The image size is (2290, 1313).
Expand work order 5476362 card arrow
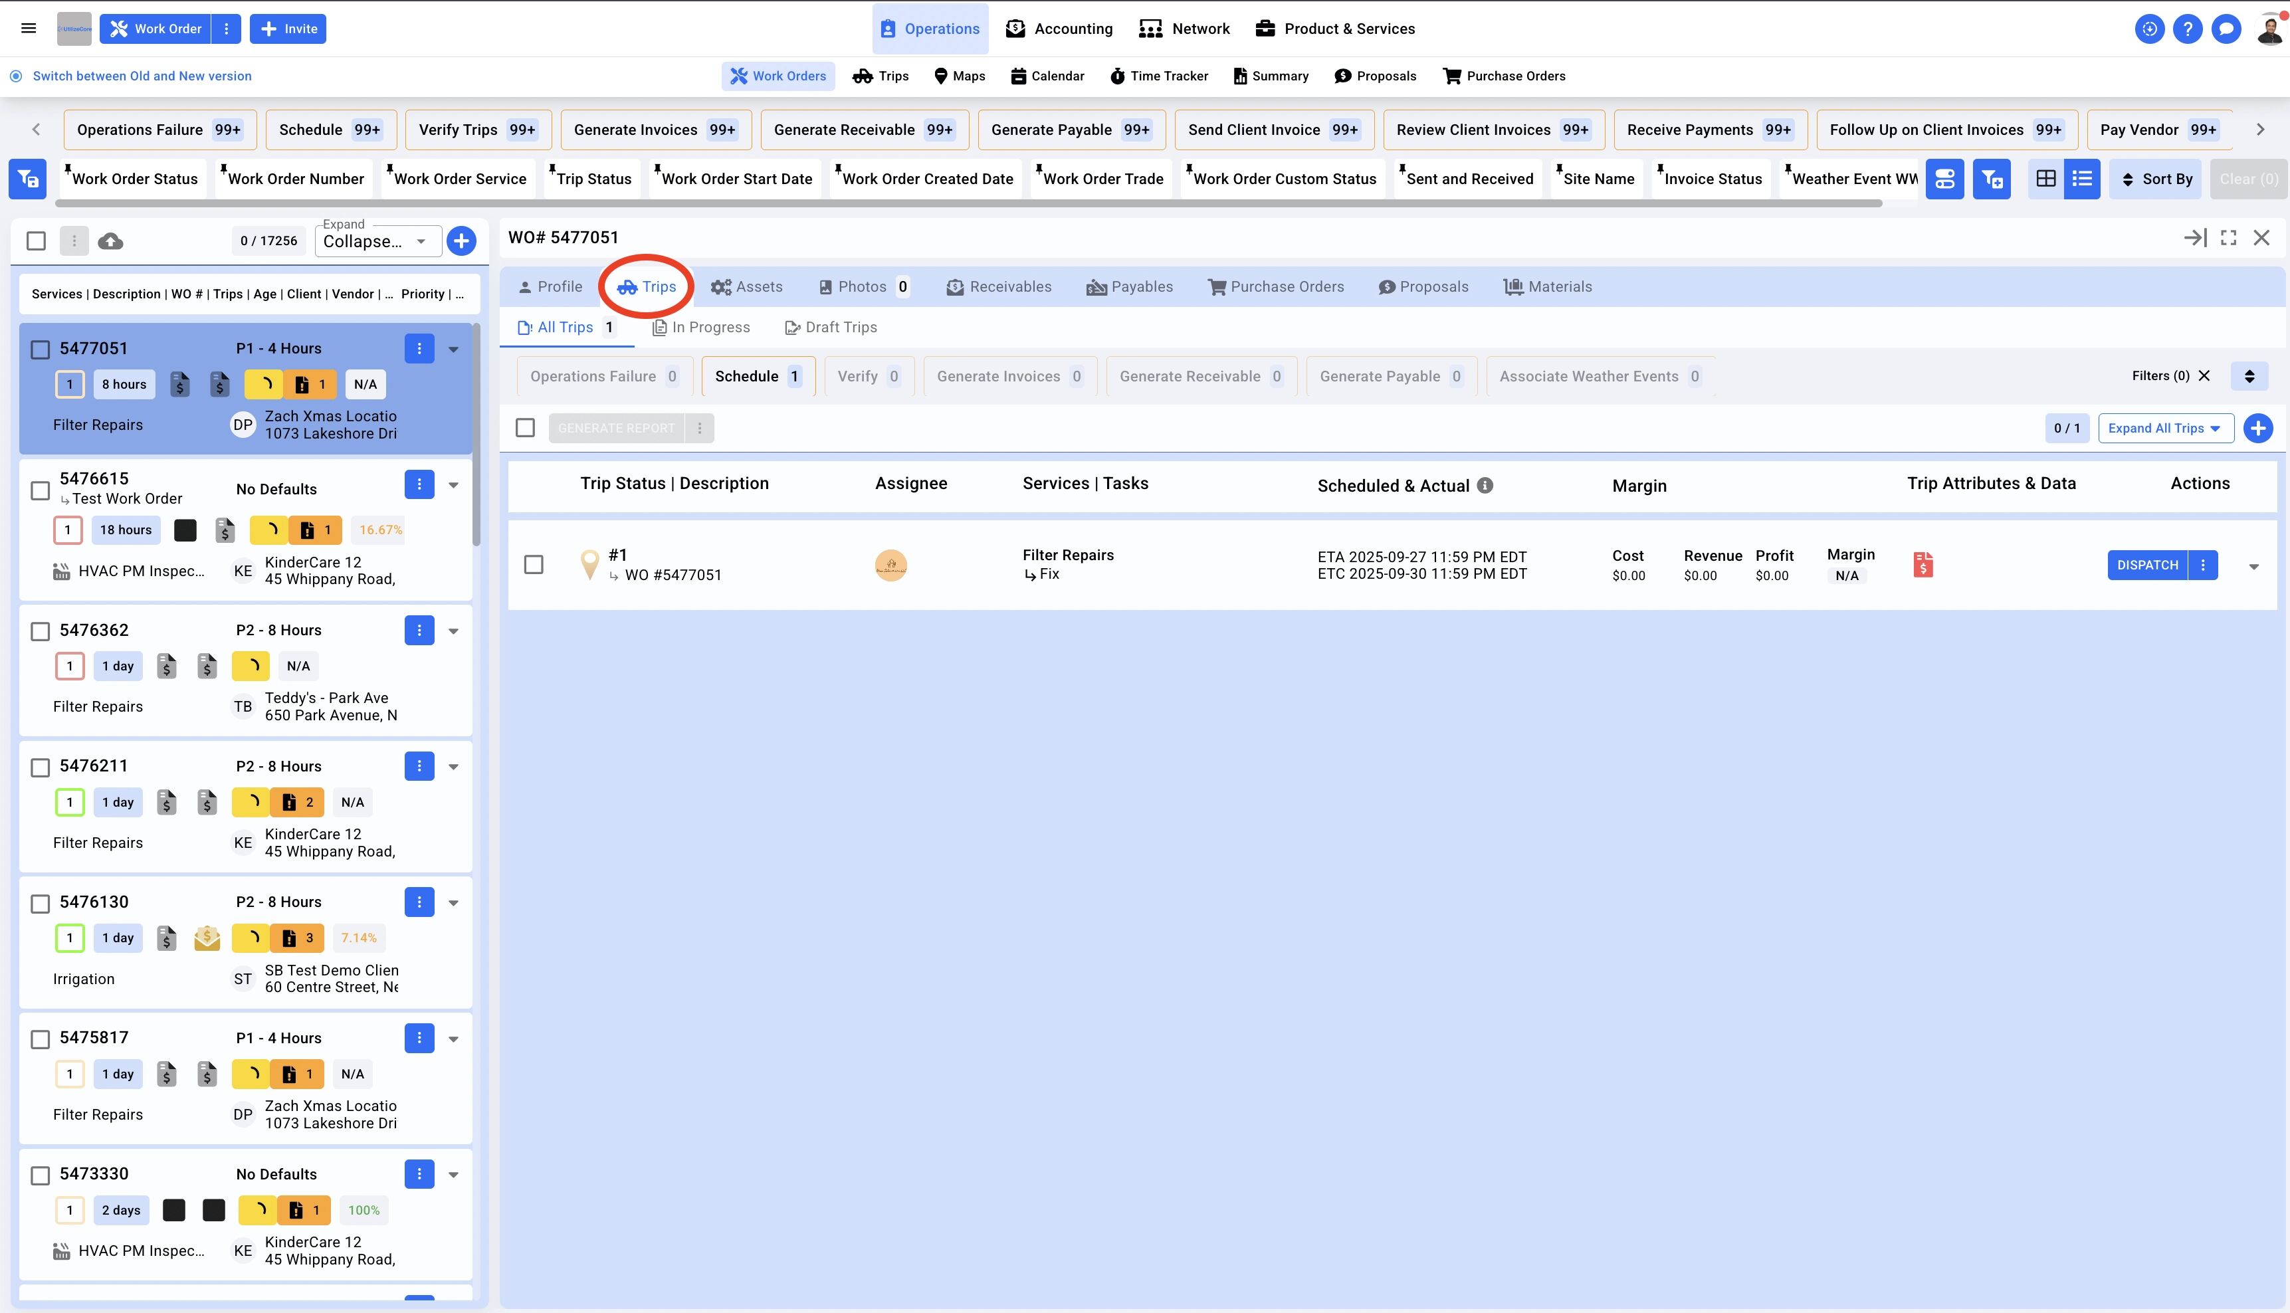tap(453, 631)
